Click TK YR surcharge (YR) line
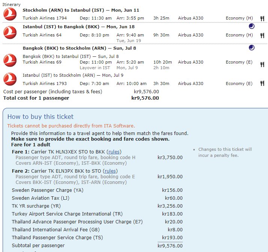This screenshot has width=268, height=252. coord(36,206)
